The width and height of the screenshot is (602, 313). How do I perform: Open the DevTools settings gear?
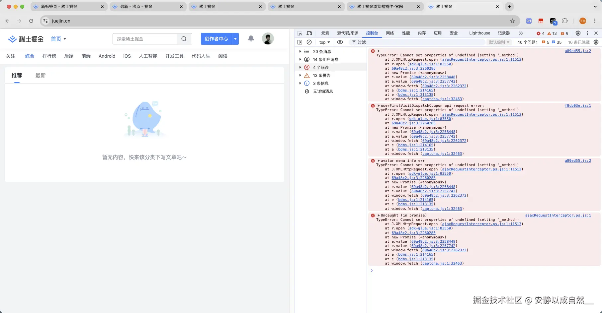coord(578,33)
